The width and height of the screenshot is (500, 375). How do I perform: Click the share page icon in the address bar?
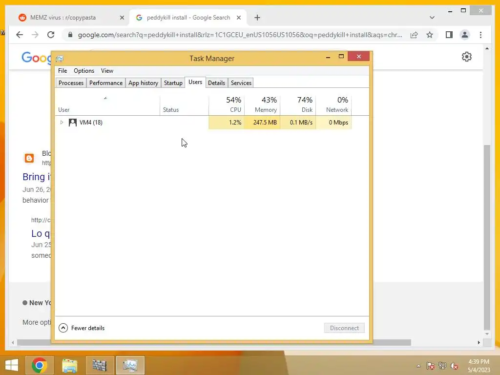coord(414,35)
